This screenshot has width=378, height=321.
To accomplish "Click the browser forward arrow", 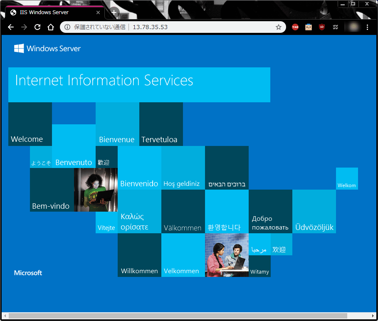I will tap(24, 27).
